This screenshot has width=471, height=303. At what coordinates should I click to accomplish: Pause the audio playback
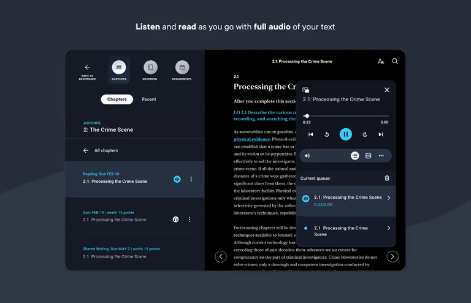(x=346, y=134)
